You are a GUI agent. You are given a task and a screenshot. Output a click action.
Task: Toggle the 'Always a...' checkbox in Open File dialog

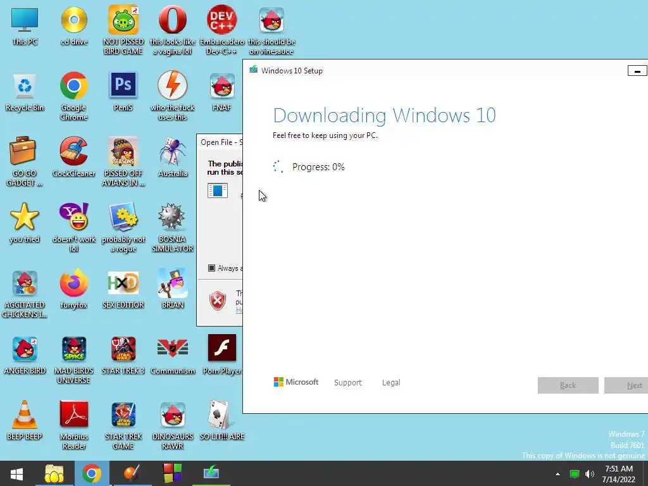[211, 268]
